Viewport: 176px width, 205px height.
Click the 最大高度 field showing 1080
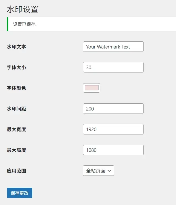(113, 150)
